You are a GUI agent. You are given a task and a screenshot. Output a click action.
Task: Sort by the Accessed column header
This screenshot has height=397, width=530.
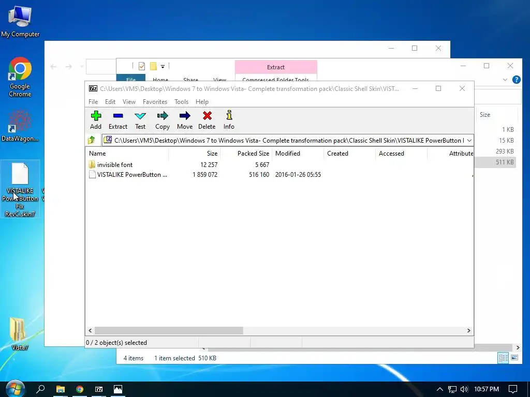coord(401,153)
